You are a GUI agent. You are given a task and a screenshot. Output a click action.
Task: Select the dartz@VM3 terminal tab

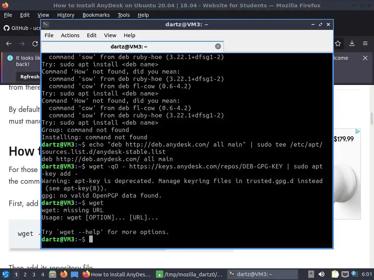[132, 47]
